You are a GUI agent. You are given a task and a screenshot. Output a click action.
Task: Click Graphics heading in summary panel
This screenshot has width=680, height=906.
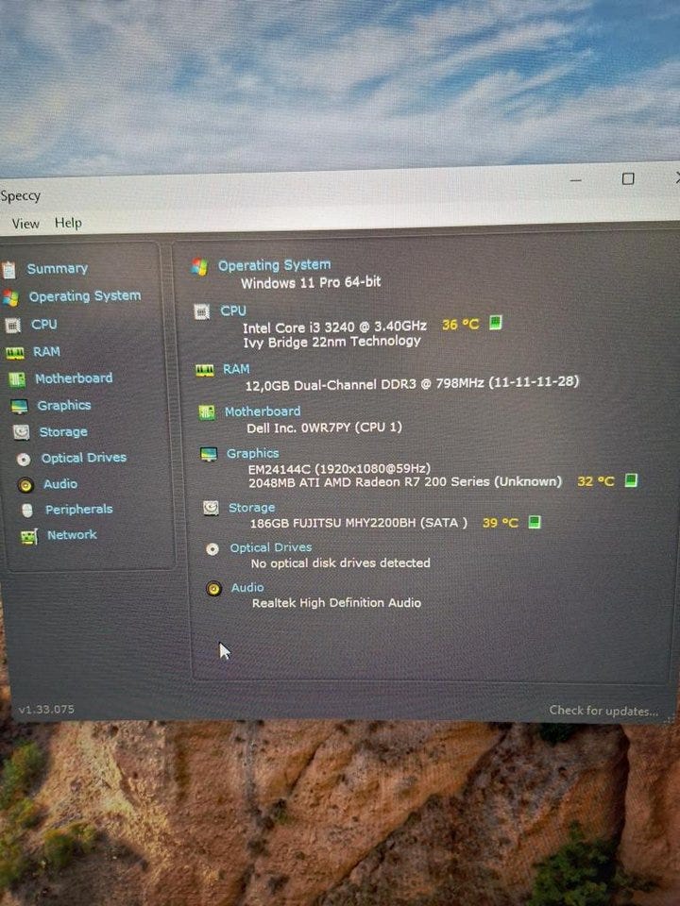click(x=253, y=454)
